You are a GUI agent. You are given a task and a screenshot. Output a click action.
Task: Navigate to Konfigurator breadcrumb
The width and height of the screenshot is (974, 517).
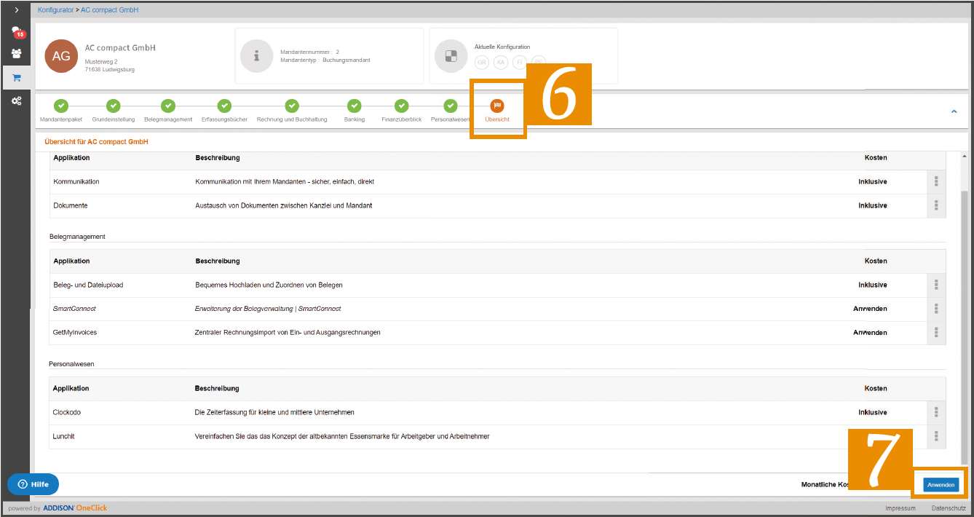55,10
